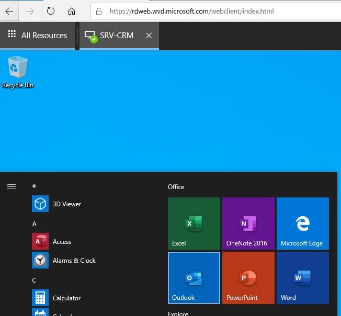Image resolution: width=341 pixels, height=316 pixels.
Task: Launch the OneNote 2016 tile
Action: coord(248,224)
